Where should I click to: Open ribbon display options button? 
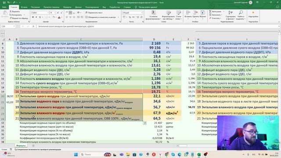258,3
